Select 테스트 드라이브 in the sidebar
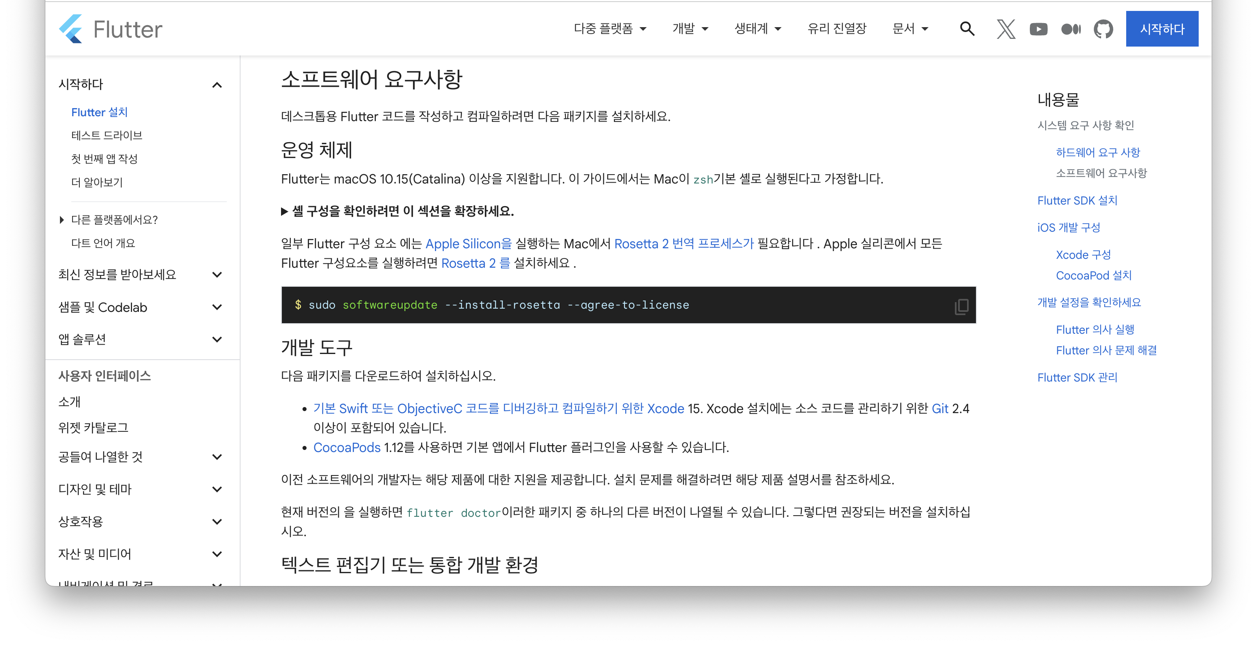The height and width of the screenshot is (646, 1257). (107, 136)
